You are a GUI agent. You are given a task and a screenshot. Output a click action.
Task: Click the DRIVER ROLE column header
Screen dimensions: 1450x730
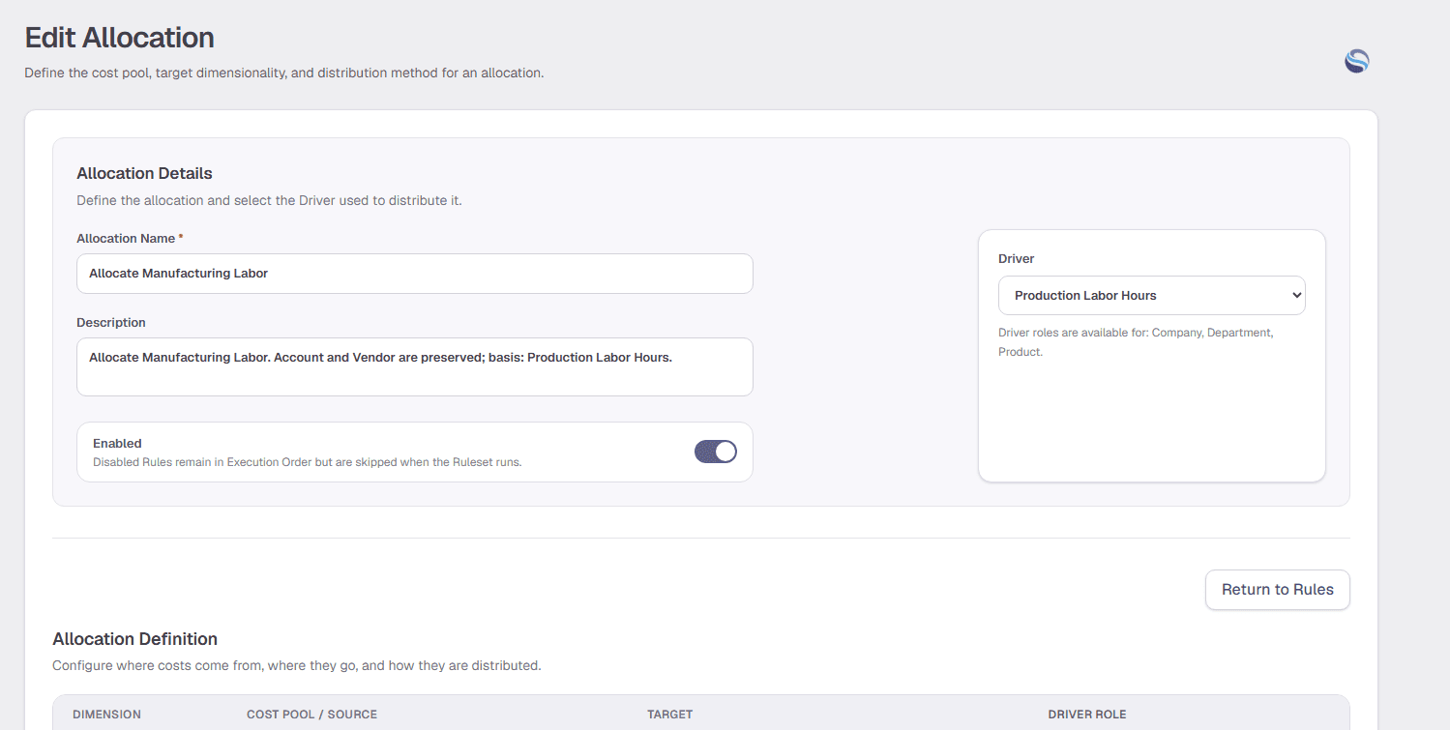pyautogui.click(x=1087, y=715)
